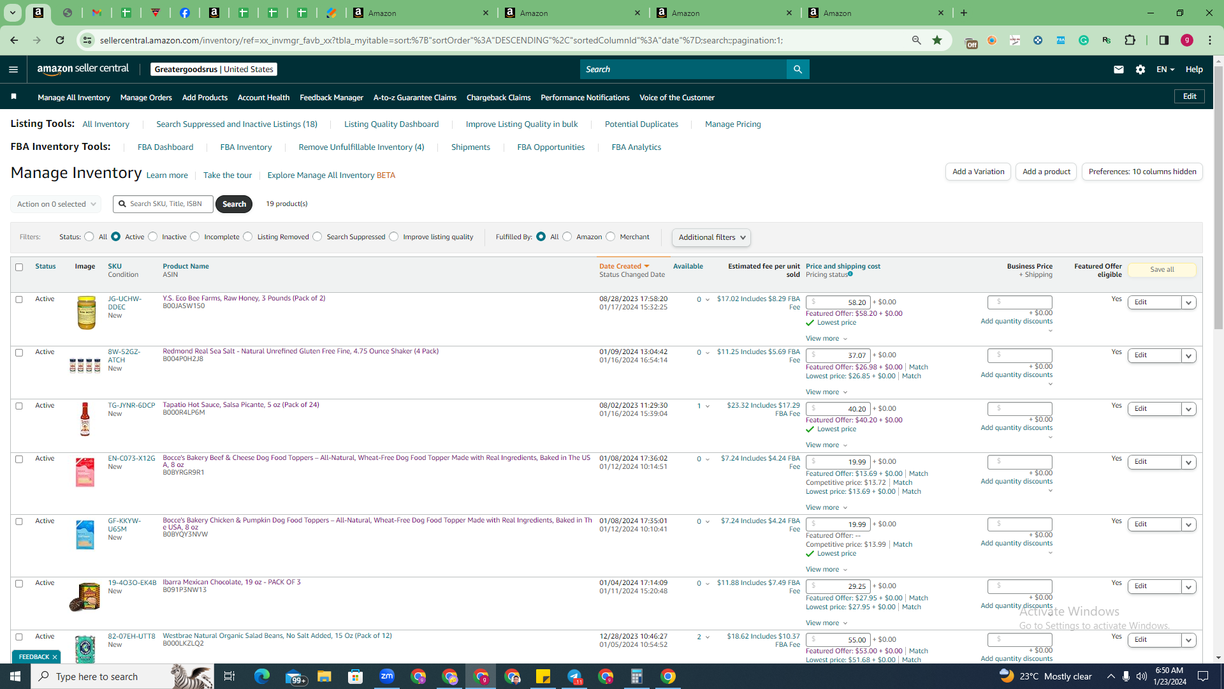Click the Save all button
This screenshot has width=1224, height=689.
(1162, 270)
